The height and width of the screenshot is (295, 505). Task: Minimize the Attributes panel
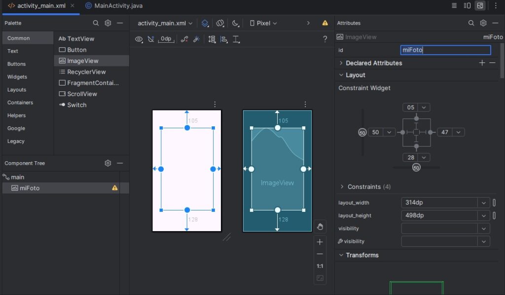(495, 23)
